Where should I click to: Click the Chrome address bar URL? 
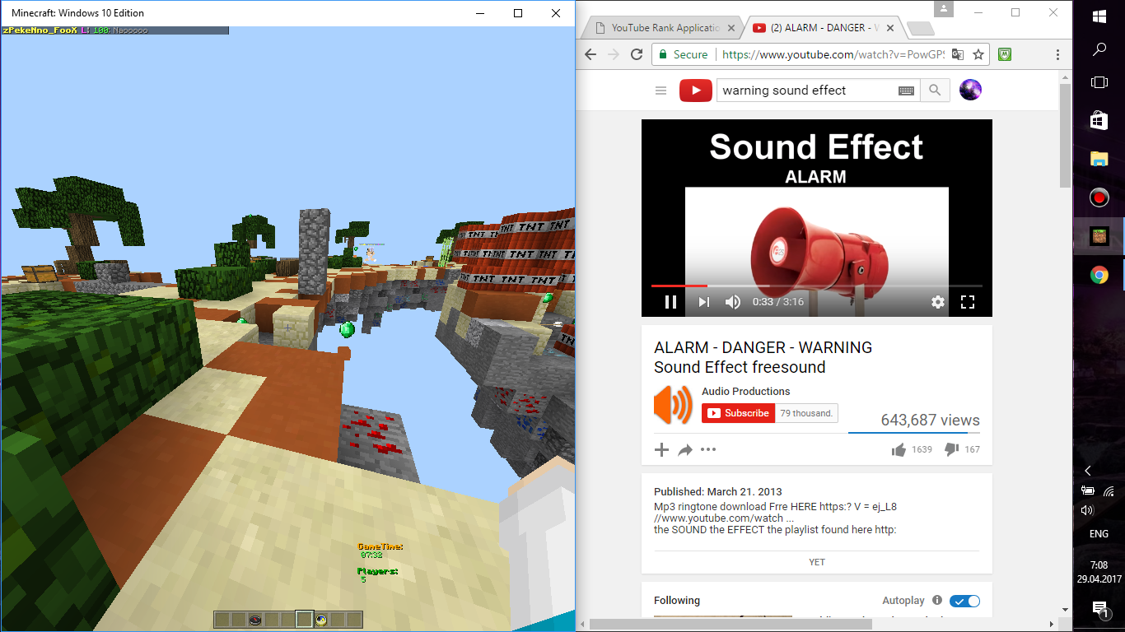833,54
